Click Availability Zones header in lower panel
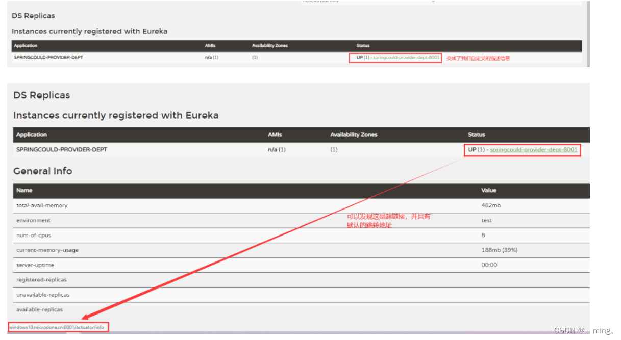621x340 pixels. (354, 135)
